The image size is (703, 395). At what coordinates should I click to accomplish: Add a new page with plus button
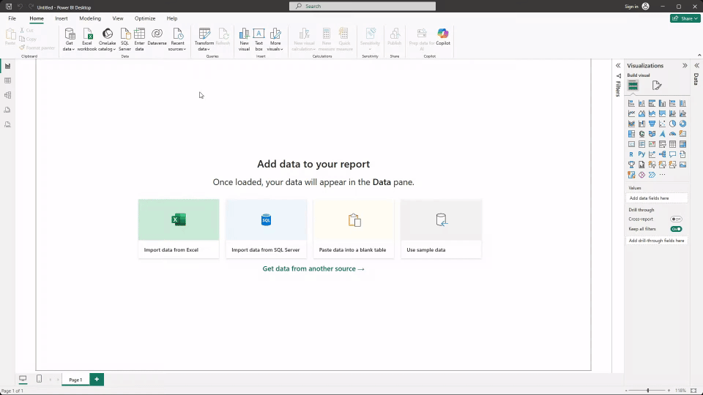point(97,380)
